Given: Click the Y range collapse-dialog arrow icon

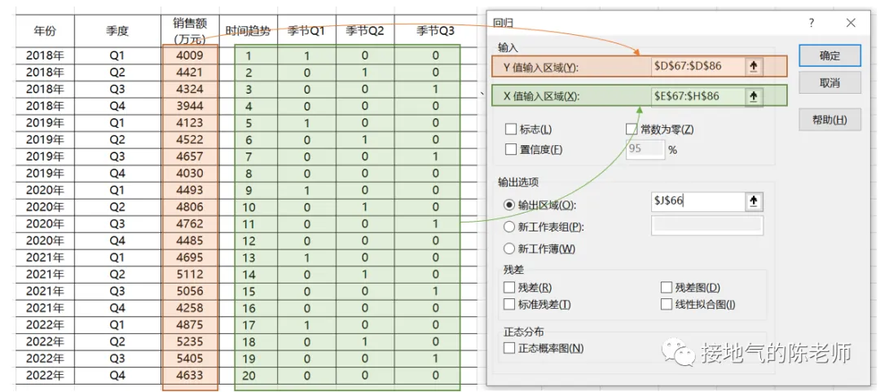Looking at the screenshot, I should 754,66.
